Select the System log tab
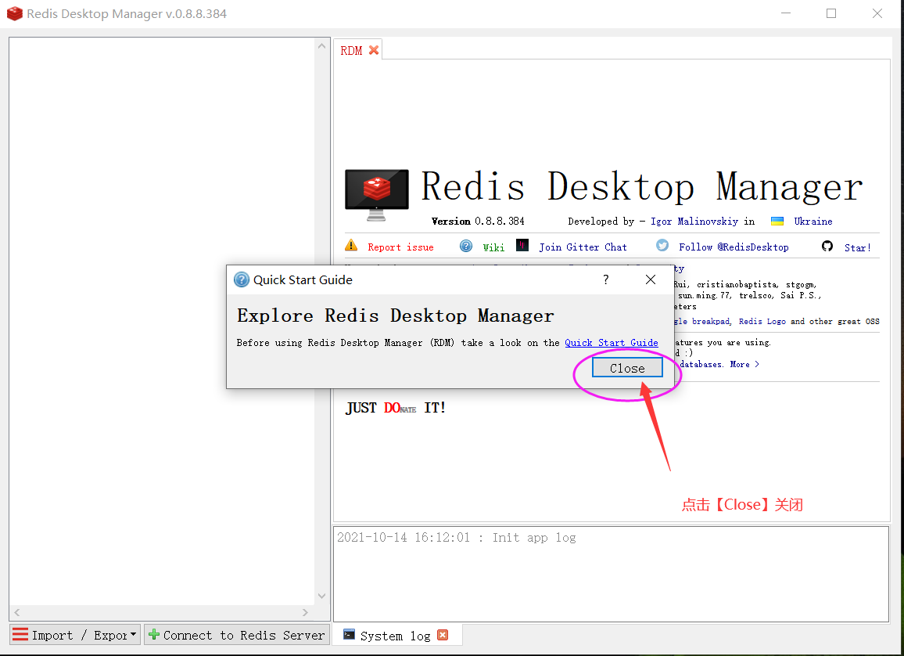 tap(396, 636)
